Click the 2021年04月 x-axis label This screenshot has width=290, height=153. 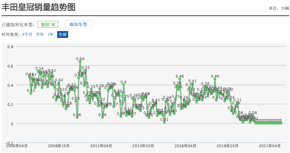(270, 146)
